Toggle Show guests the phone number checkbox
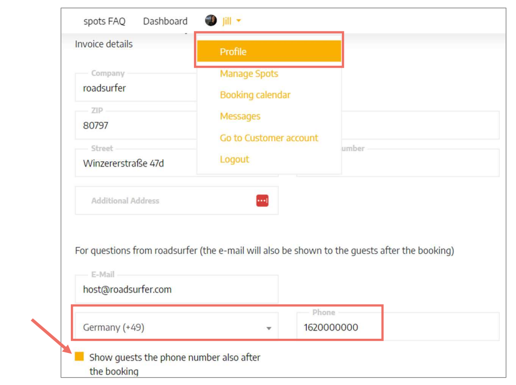The image size is (516, 385). coord(79,356)
